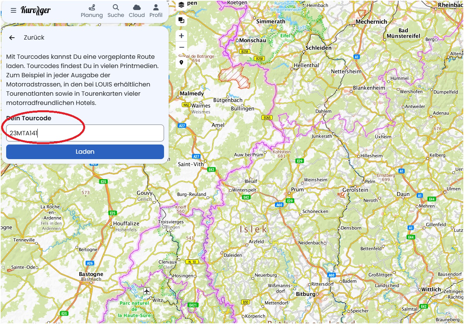Open the Profil account tab
The image size is (464, 324).
(x=156, y=11)
